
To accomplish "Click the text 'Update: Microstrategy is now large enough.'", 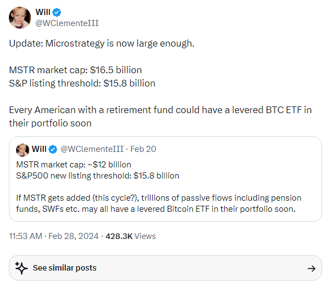I will (101, 43).
